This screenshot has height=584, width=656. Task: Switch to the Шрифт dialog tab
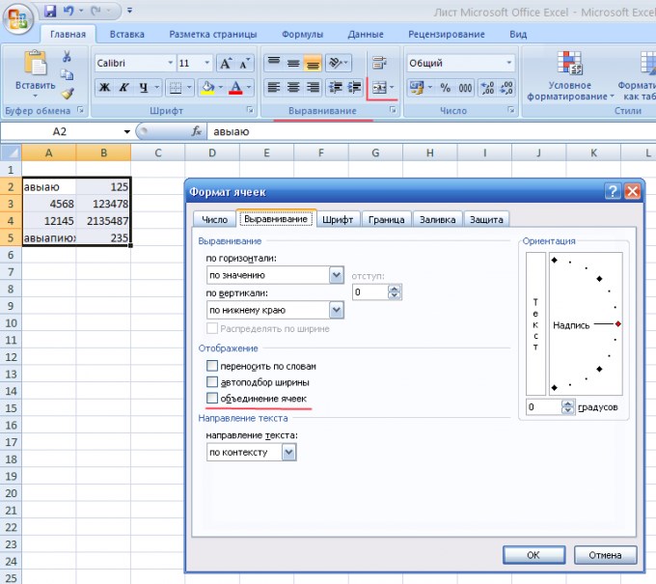[338, 219]
